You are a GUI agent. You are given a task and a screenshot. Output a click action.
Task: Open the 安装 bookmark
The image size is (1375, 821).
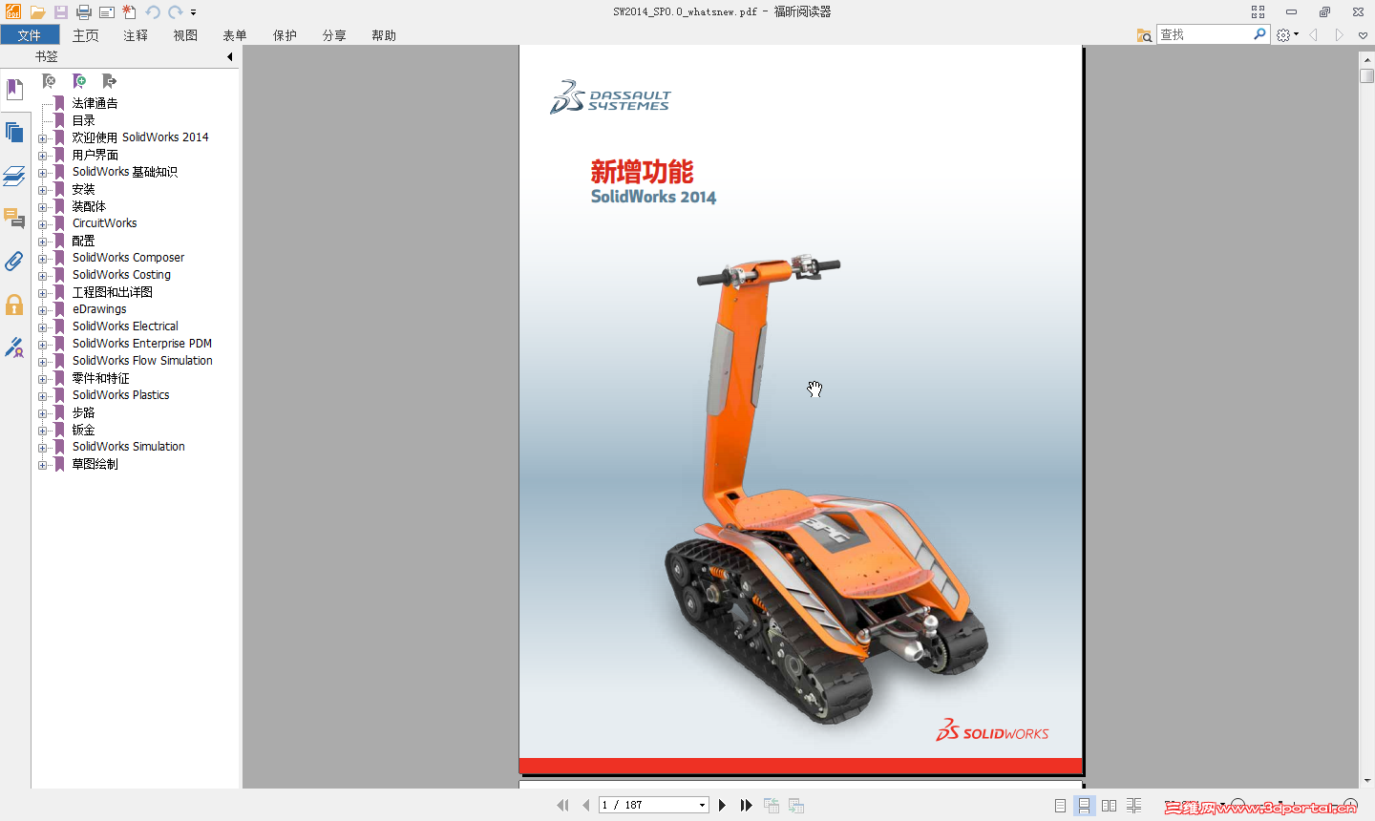coord(84,189)
